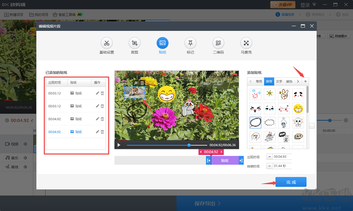Play the preview video
This screenshot has width=353, height=211.
pyautogui.click(x=119, y=145)
